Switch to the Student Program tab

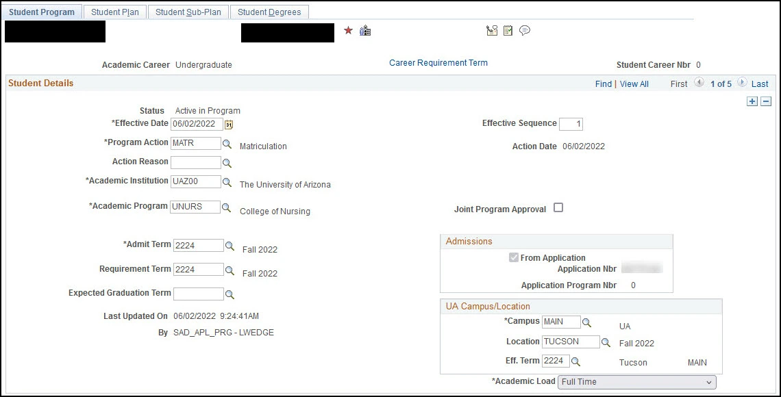click(x=42, y=12)
